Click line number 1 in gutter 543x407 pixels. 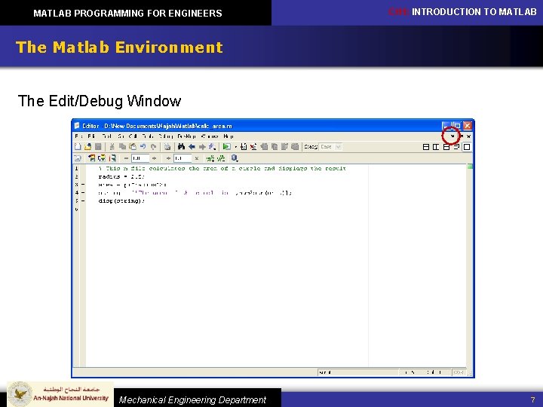coord(76,168)
